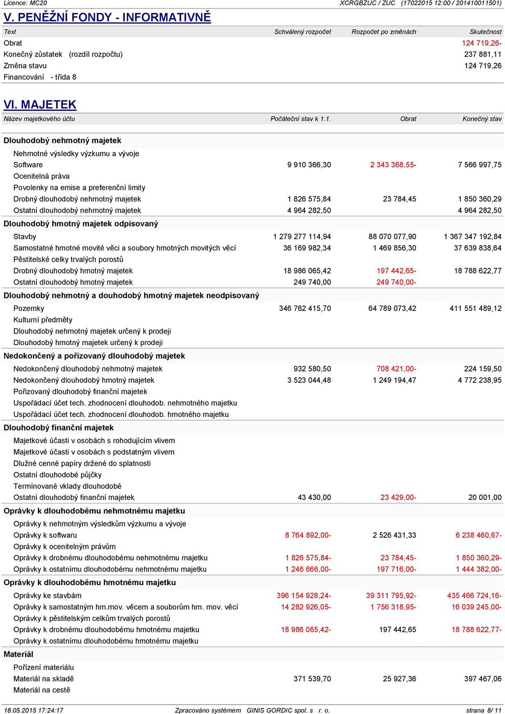Click the 'Licence: MC20' header text
The height and width of the screenshot is (714, 505).
point(25,3)
